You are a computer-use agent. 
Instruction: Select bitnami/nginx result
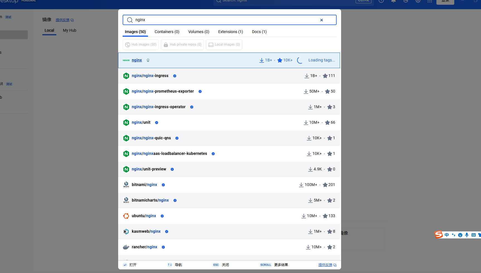[229, 185]
